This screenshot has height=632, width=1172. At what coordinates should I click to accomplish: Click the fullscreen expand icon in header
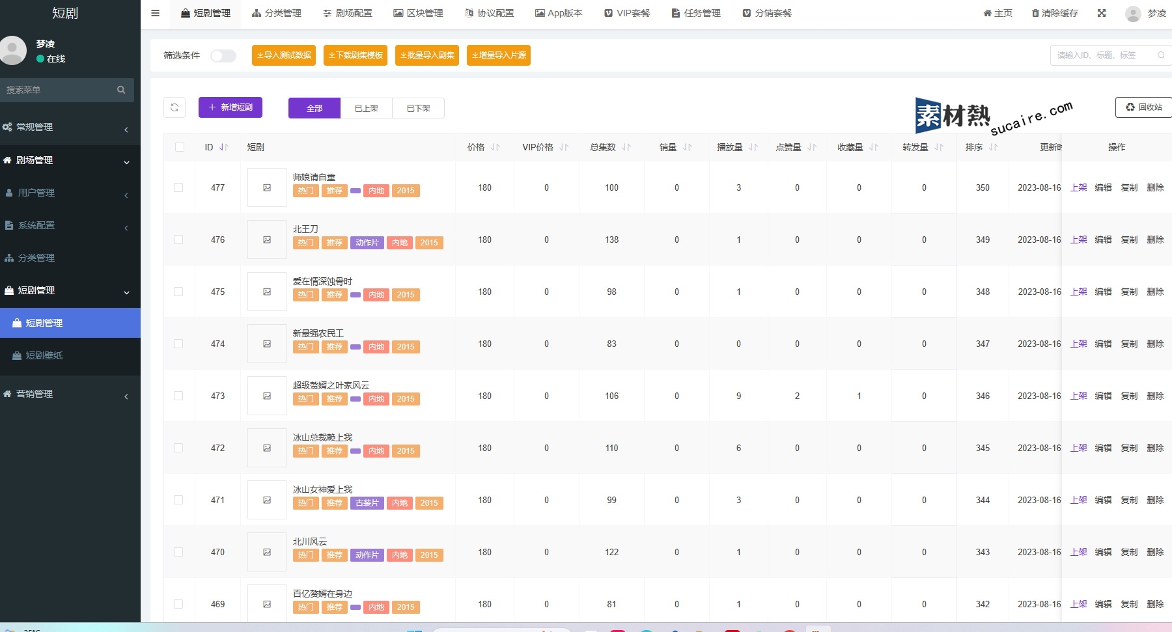point(1102,13)
